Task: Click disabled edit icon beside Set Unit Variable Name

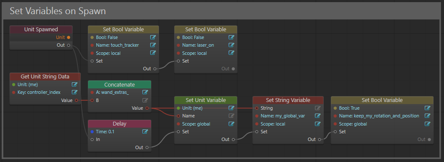Action: click(x=231, y=116)
